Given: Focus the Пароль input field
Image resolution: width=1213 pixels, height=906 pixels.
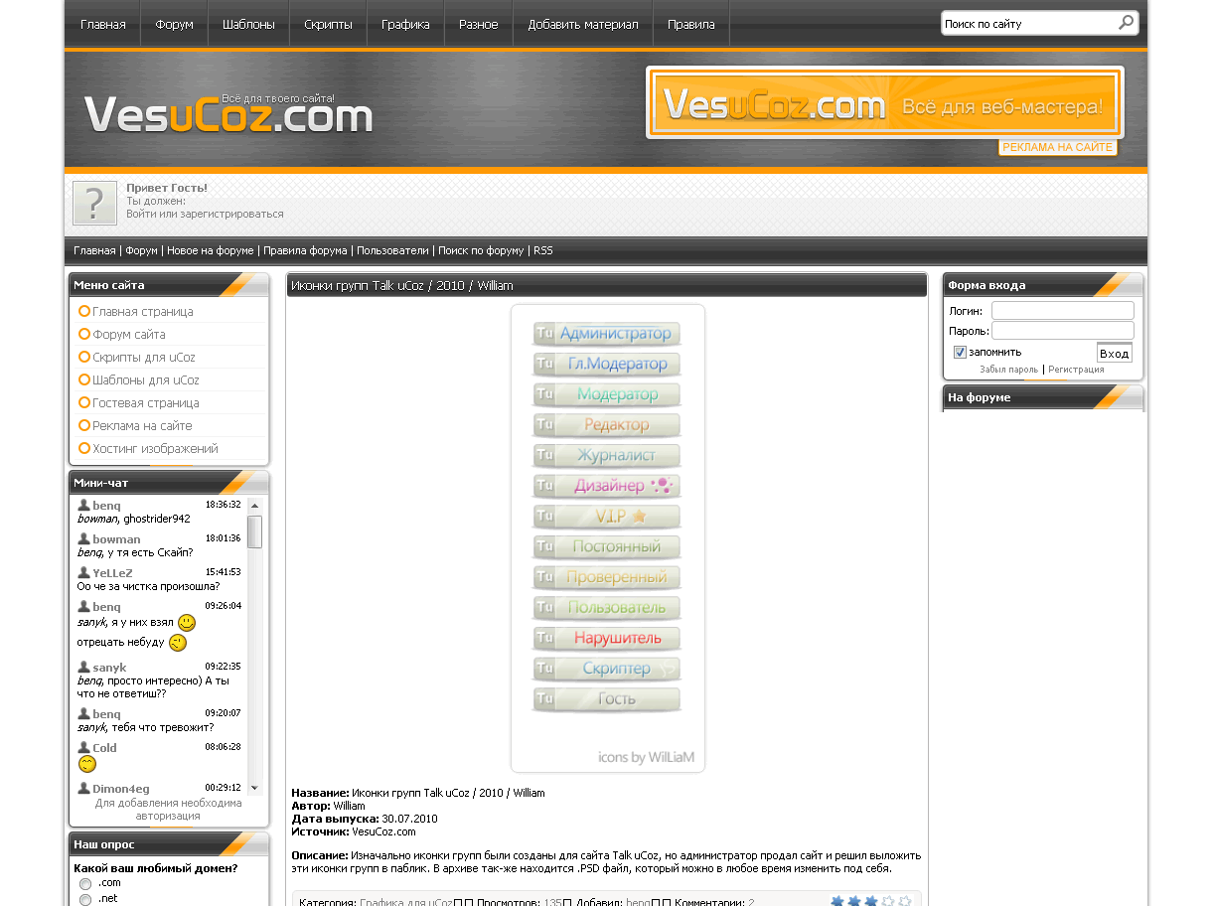Looking at the screenshot, I should pyautogui.click(x=1063, y=331).
